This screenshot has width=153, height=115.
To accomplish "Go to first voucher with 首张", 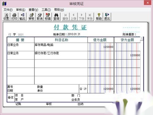I will (x=65, y=17).
